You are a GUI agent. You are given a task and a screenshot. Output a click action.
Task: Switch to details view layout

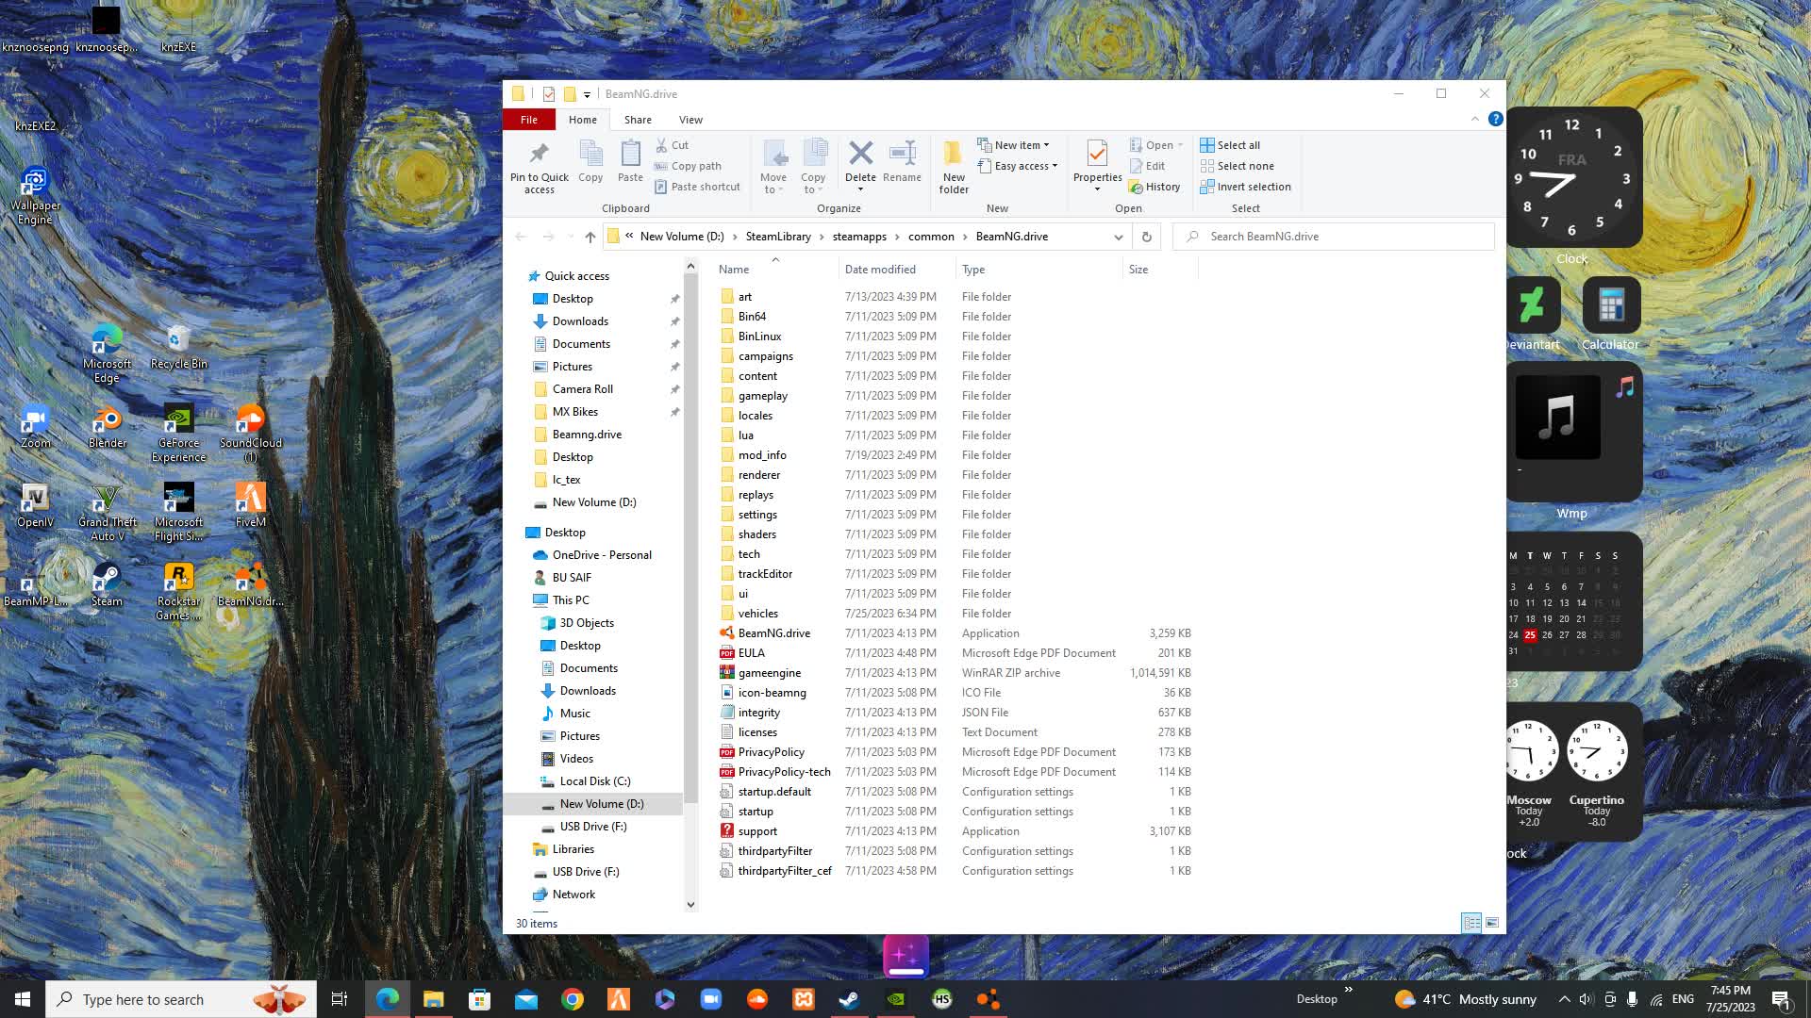tap(1470, 923)
